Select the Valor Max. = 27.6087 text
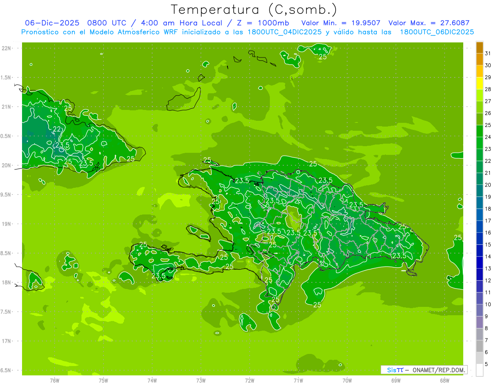This screenshot has width=499, height=386. click(x=429, y=23)
